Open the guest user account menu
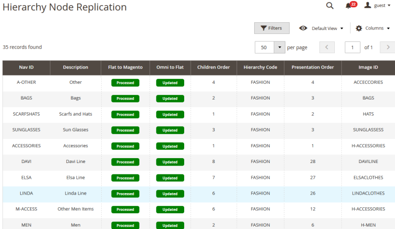 pos(377,5)
